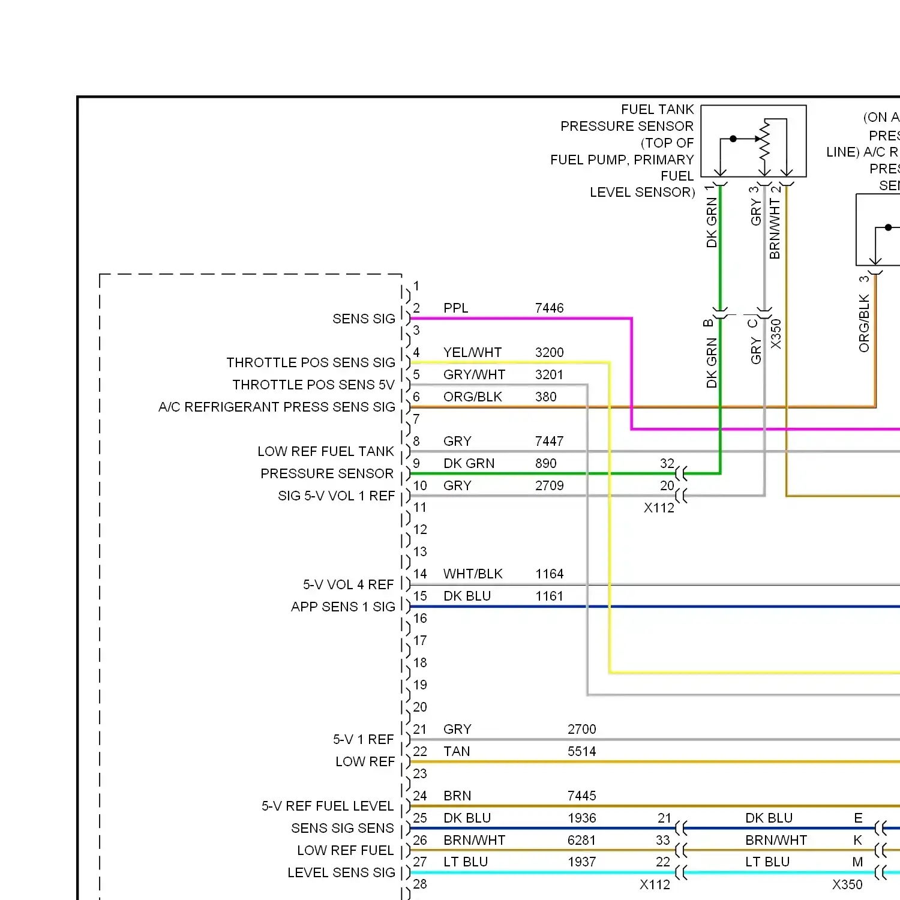Select circuit number "1161"
Screen dimensions: 900x900
(549, 596)
